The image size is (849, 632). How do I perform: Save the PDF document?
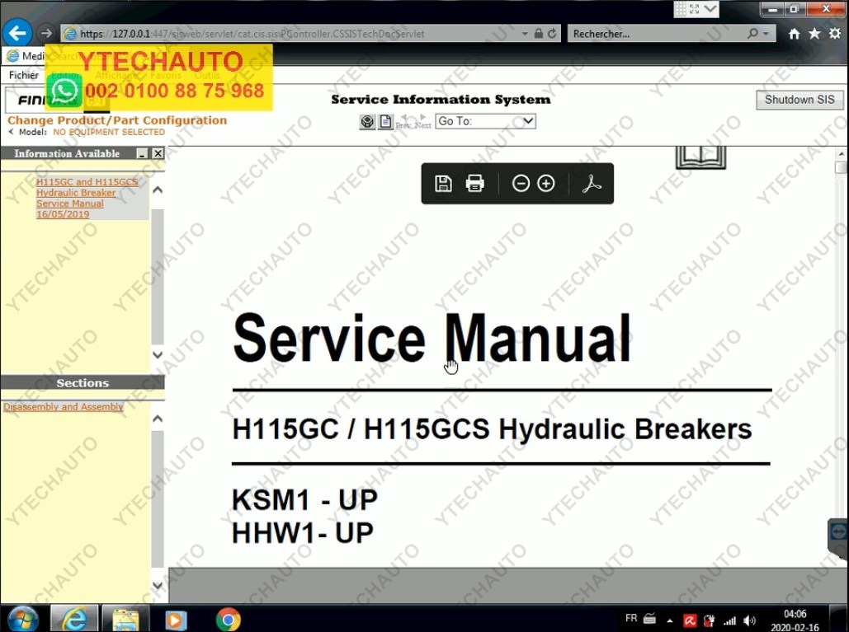[x=443, y=184]
